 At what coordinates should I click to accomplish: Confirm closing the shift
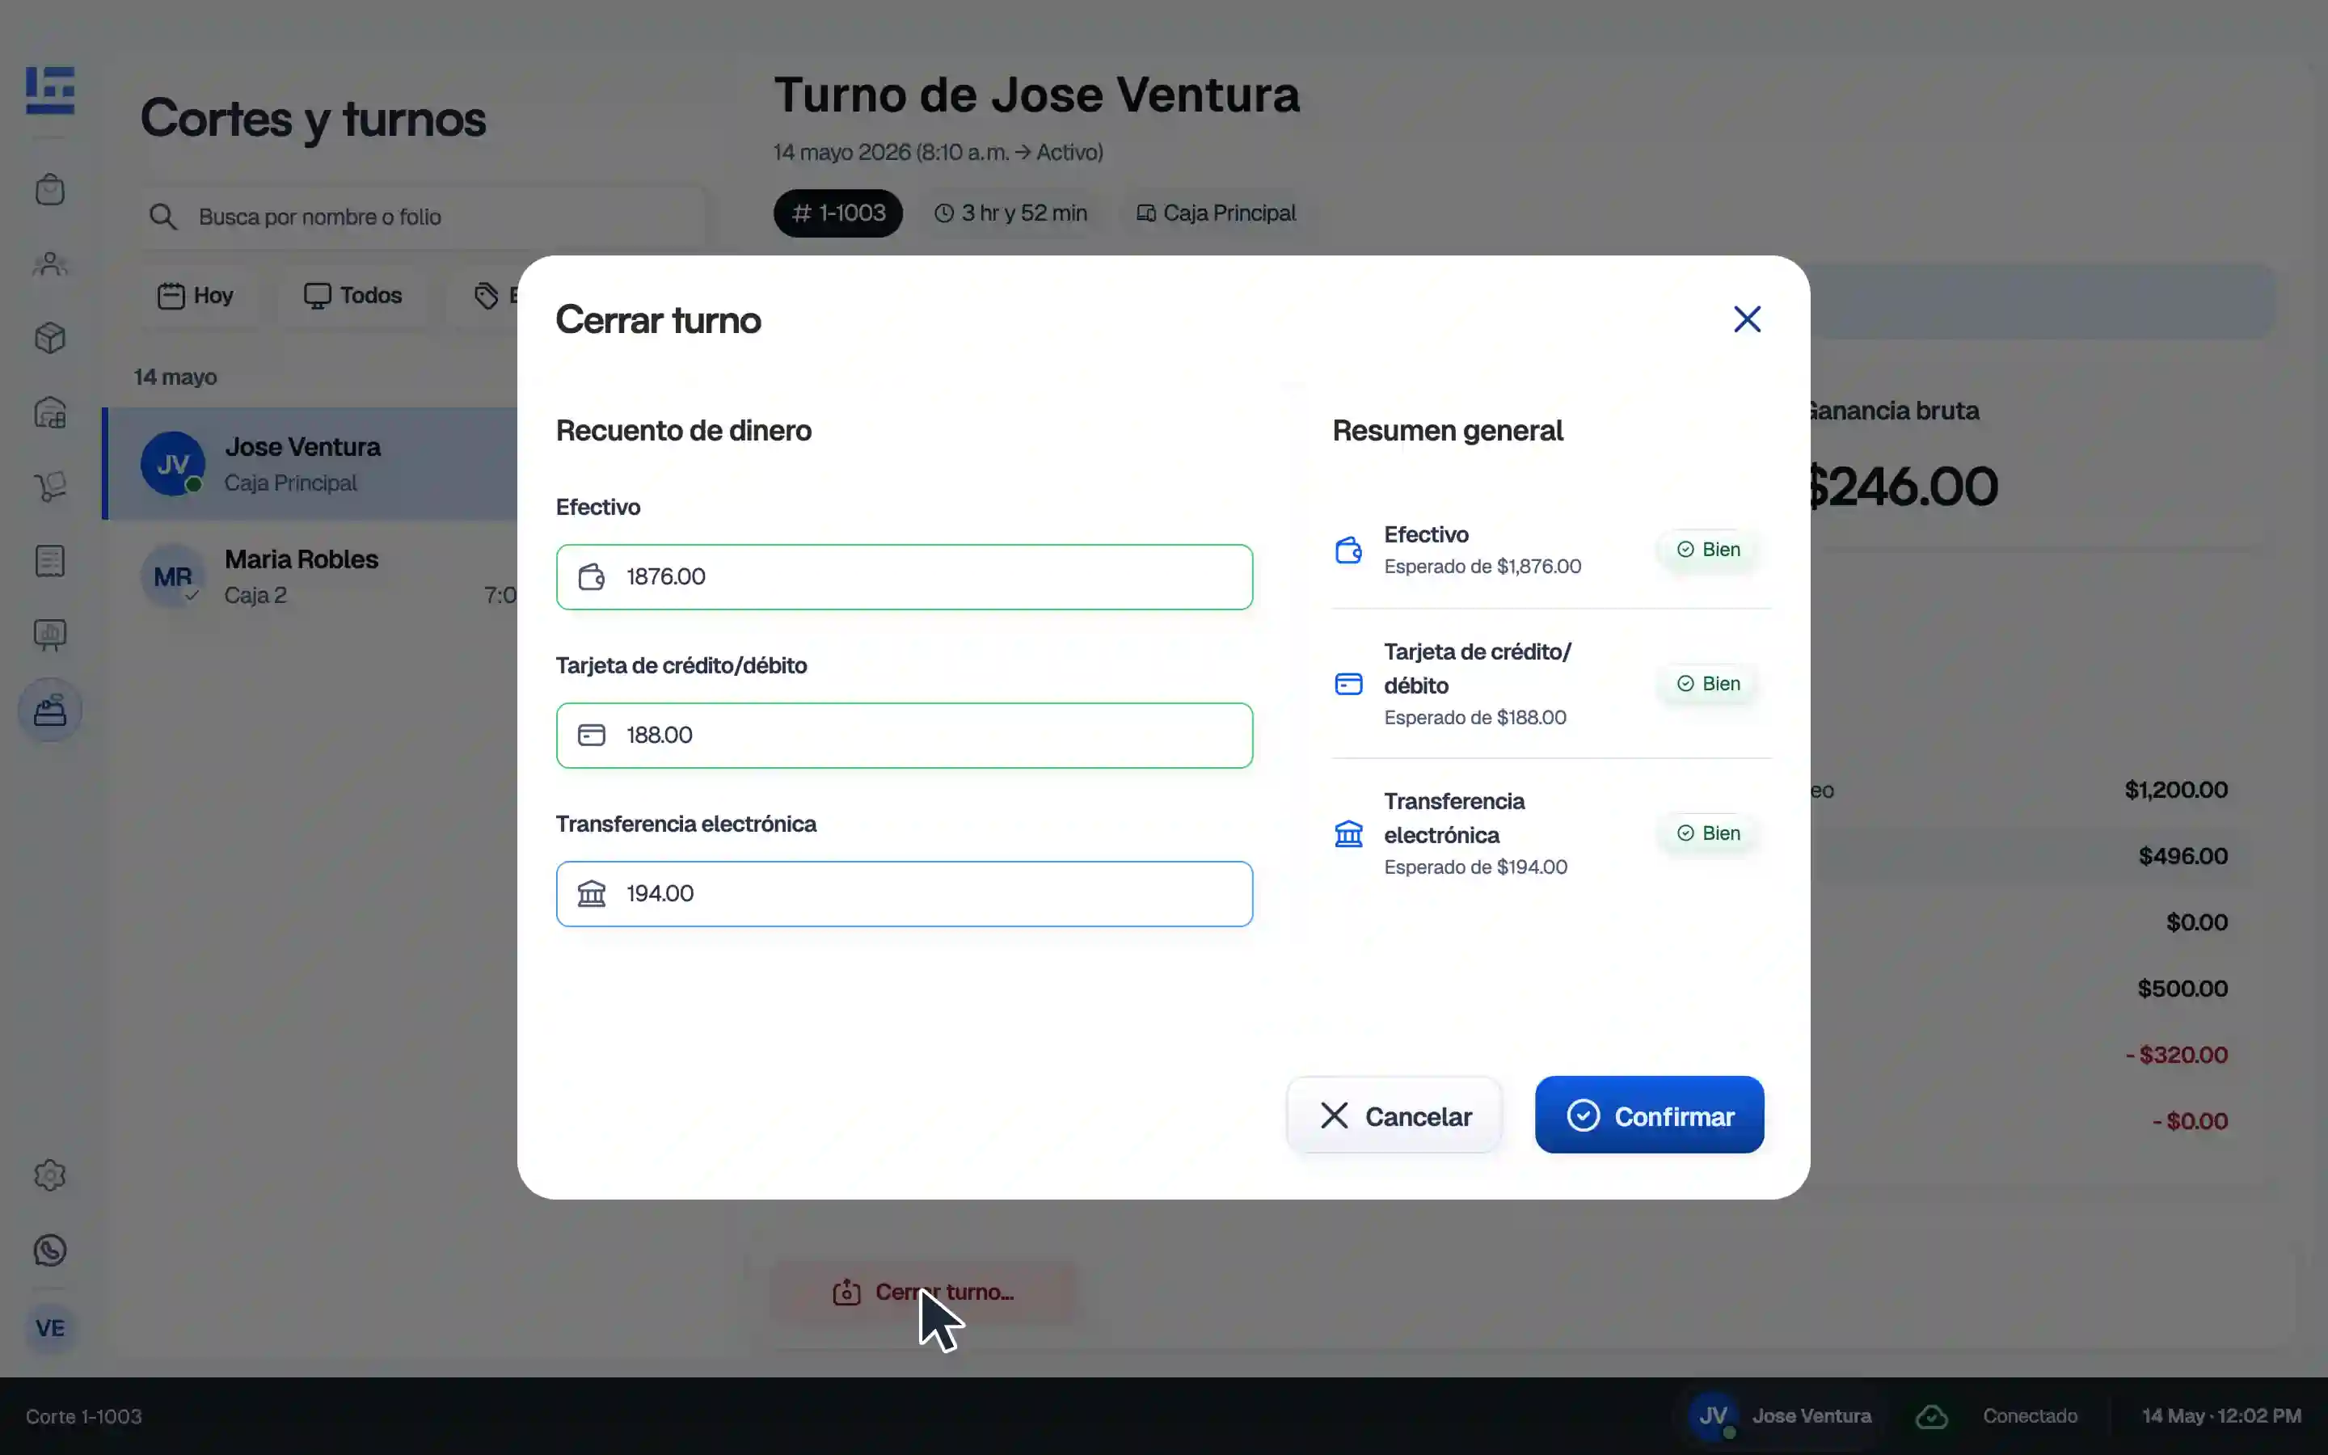(x=1649, y=1115)
